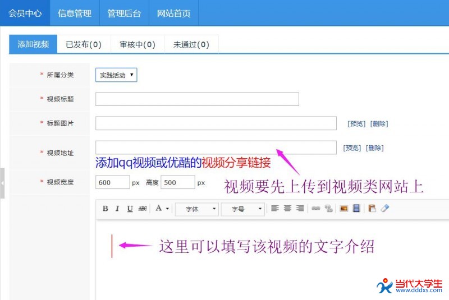Apply strikethrough with the ABC icon
The width and height of the screenshot is (449, 300).
tap(143, 209)
